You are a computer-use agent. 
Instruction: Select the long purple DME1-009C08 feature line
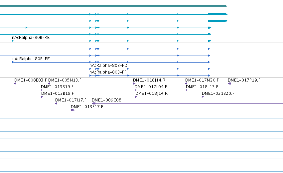click(x=187, y=104)
